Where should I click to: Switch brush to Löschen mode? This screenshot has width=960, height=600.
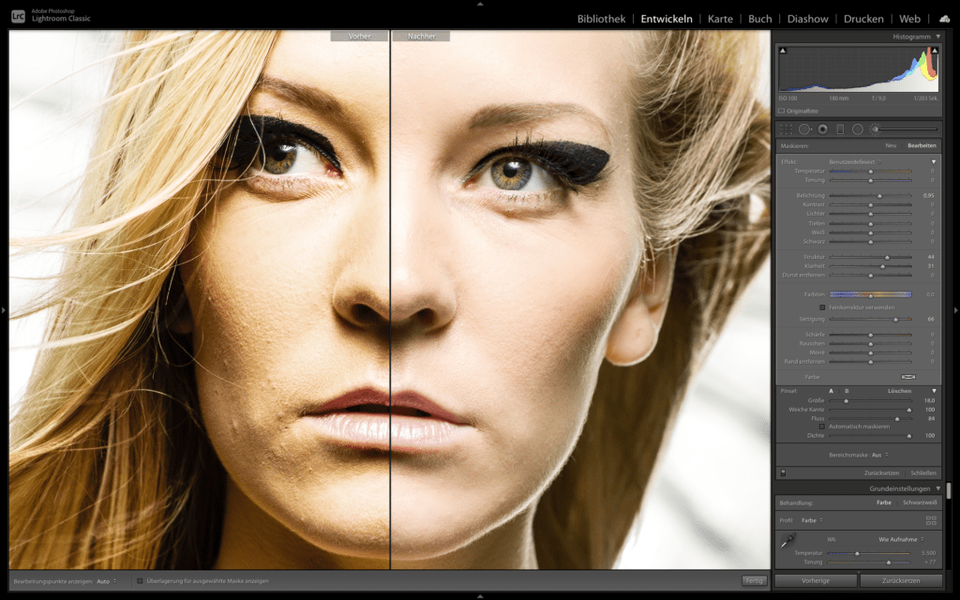coord(899,391)
